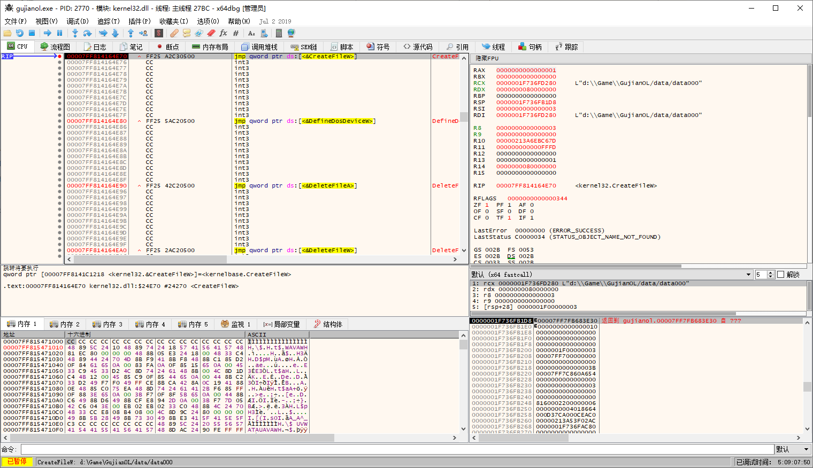The height and width of the screenshot is (468, 813).
Task: Toggle breakpoint bullet at DeleteFileA jmp row
Action: coord(59,185)
